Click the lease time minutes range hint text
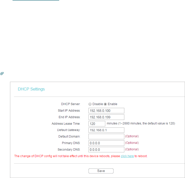Viewport: 185px width, 178px height. click(x=141, y=123)
